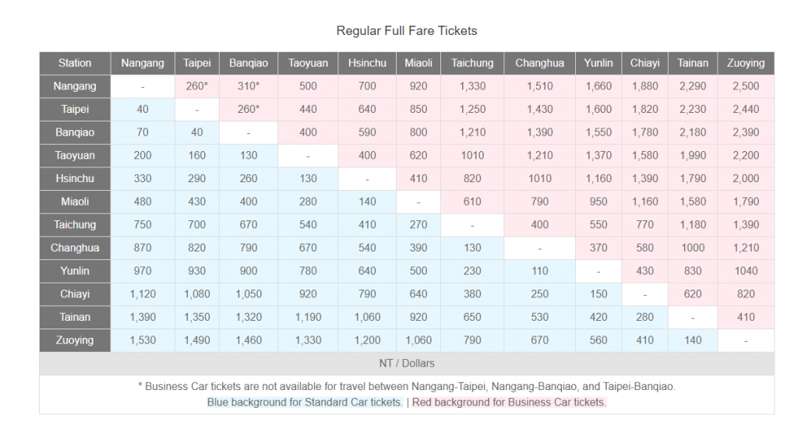Click the 2,000 fare in Hsinchu row

pos(746,178)
